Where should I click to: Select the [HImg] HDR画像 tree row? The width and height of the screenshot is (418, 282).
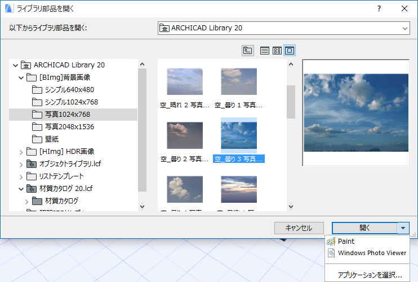[73, 152]
